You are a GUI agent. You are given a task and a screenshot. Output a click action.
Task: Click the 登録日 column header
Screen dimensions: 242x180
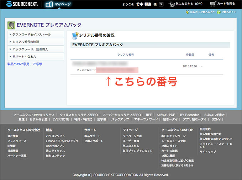190,55
